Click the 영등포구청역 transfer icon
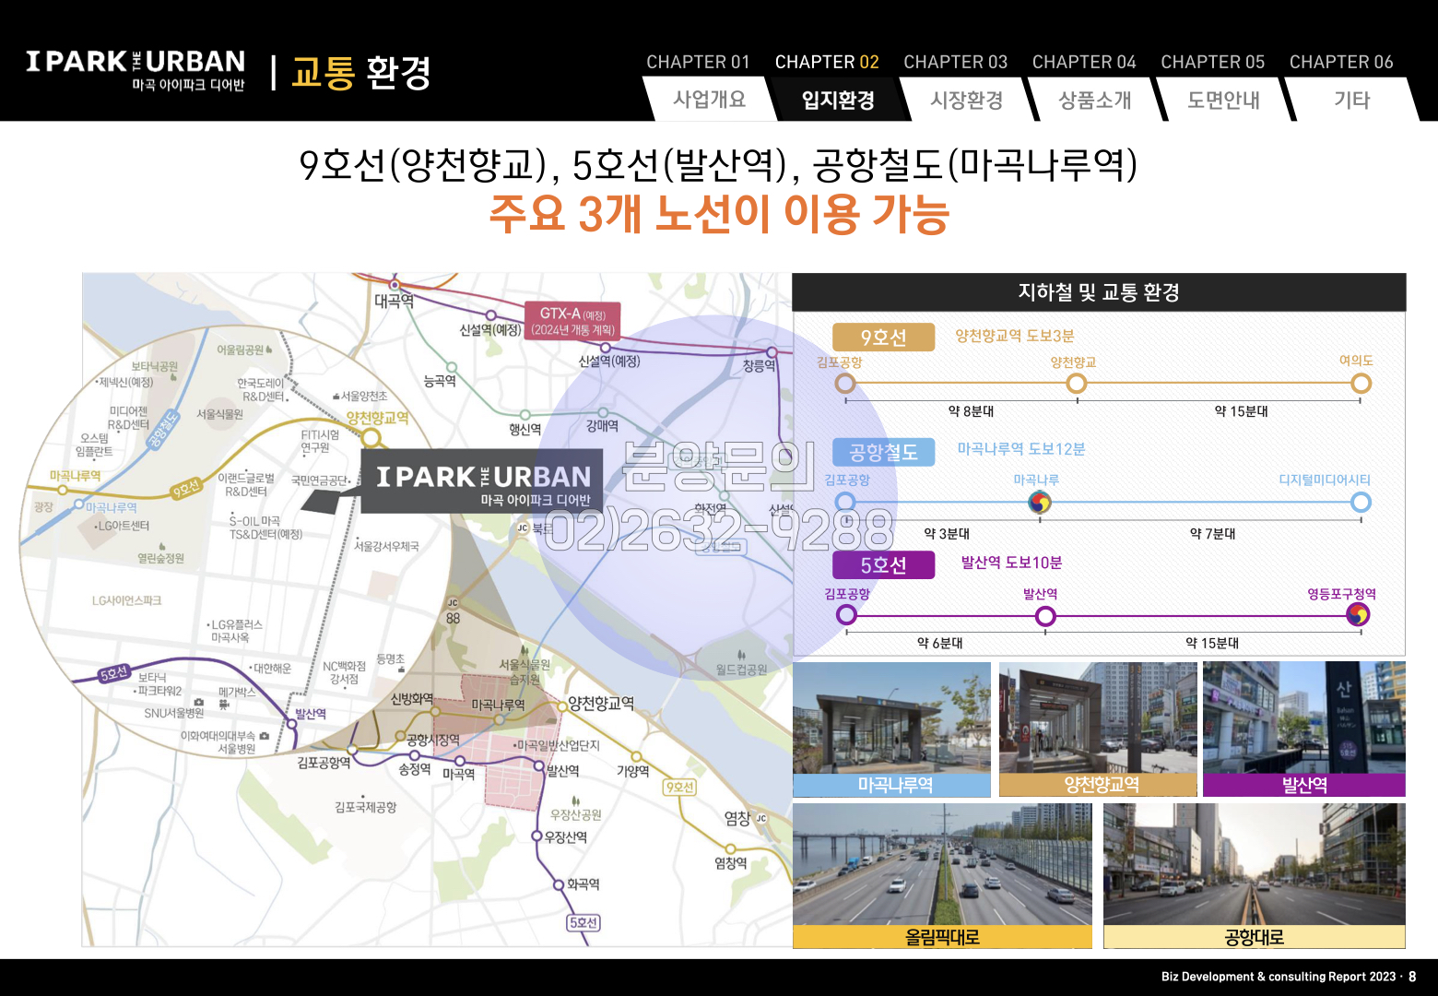Screen dimensions: 1438x996 [1358, 615]
